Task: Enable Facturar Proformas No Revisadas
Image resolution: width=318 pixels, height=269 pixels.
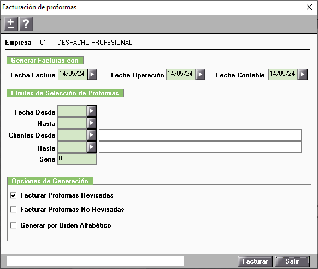Action: 13,210
